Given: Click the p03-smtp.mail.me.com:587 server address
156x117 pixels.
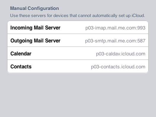Looking at the screenshot, I should [x=115, y=41].
